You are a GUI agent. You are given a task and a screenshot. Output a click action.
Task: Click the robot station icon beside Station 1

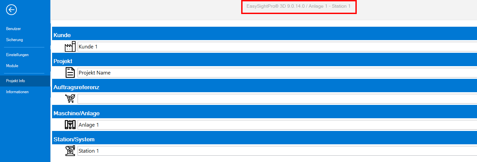[x=70, y=151]
